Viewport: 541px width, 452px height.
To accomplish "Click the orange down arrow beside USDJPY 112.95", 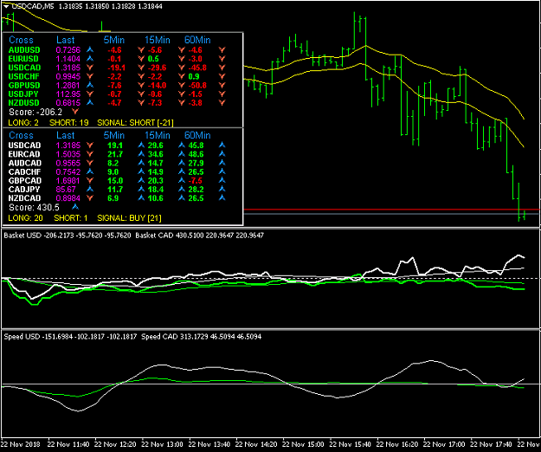I will pos(90,94).
